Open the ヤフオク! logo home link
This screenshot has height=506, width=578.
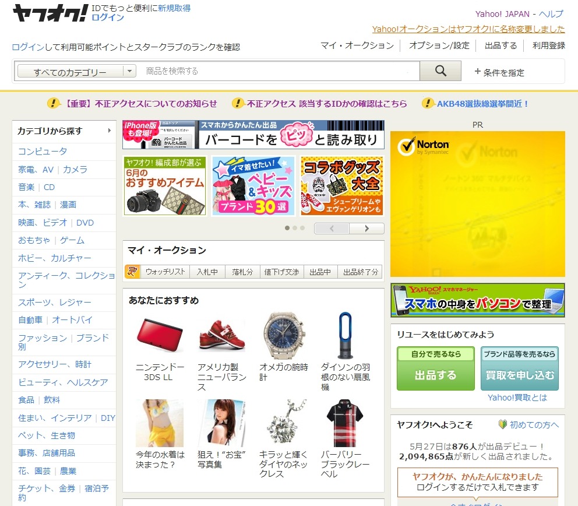(51, 13)
